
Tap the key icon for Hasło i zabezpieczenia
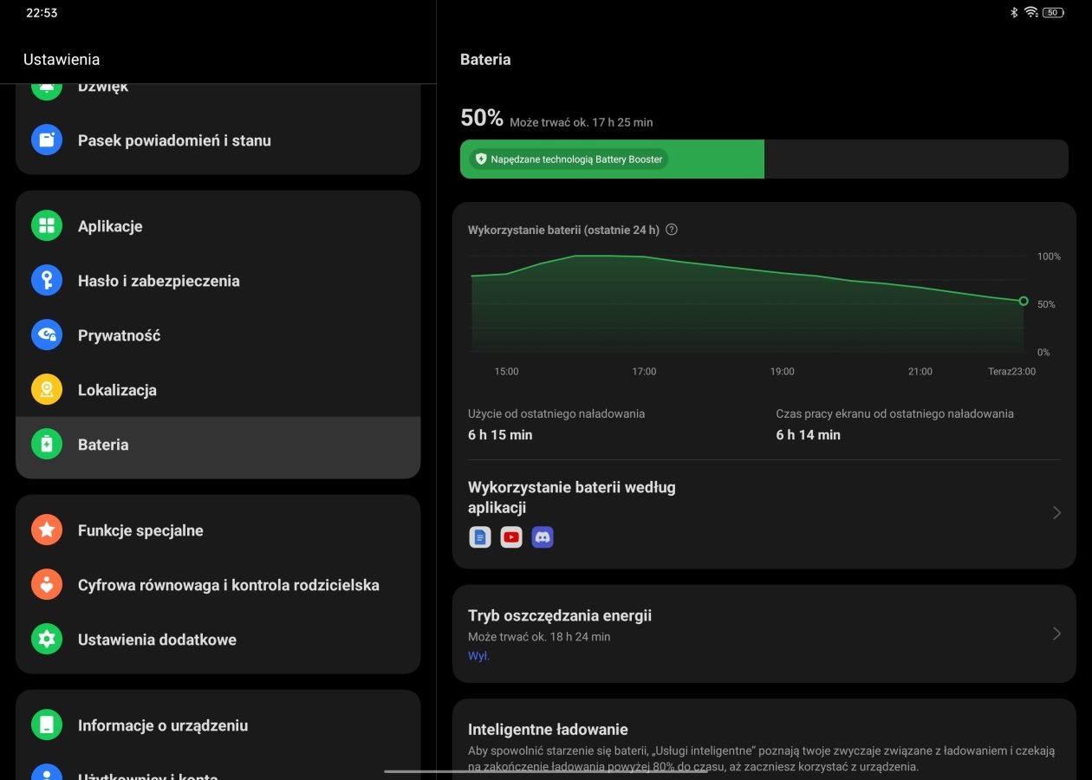47,281
